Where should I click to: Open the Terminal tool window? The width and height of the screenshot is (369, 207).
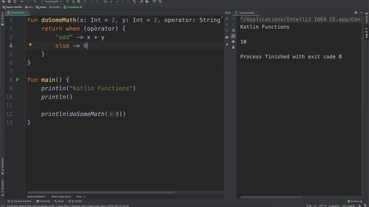pyautogui.click(x=43, y=201)
